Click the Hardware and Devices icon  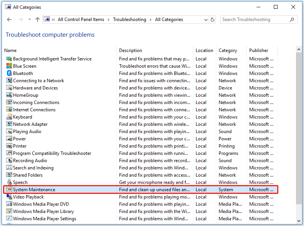pos(9,88)
